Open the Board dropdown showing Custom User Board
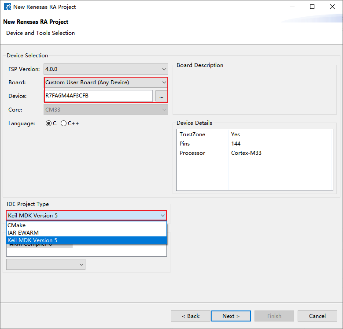Image resolution: width=343 pixels, height=329 pixels. (106, 82)
